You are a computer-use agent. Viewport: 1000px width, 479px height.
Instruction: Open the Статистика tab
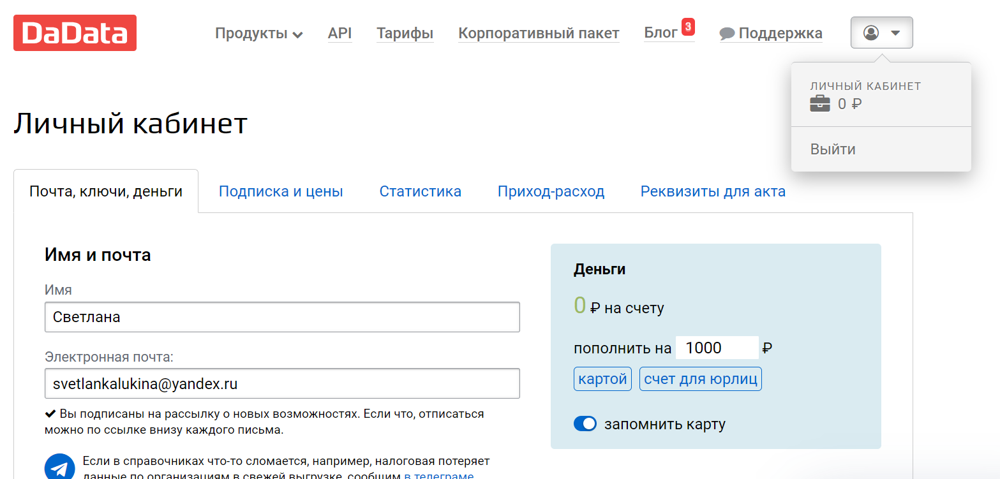point(420,191)
